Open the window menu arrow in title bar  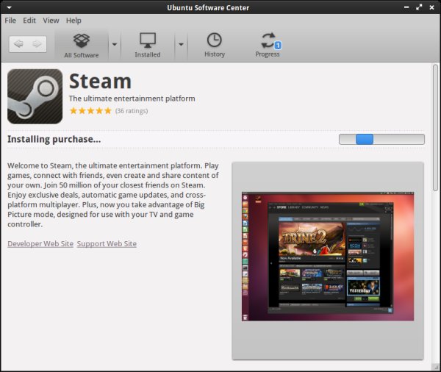click(x=9, y=7)
